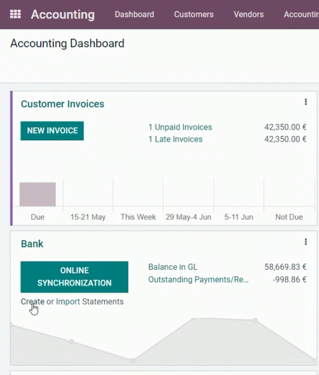Click the Online Synchronization button
Viewport: 319px width, 375px height.
click(75, 277)
